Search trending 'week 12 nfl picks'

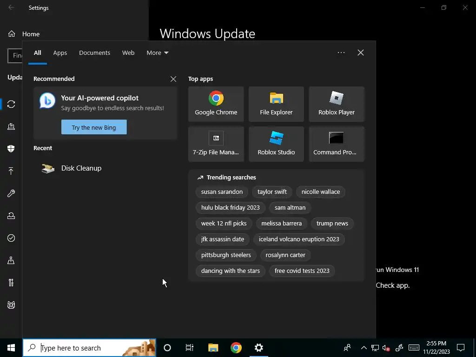[224, 224]
